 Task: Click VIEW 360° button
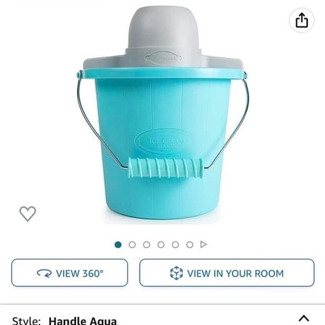[x=69, y=273]
